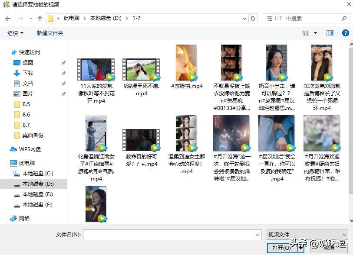The width and height of the screenshot is (353, 255).
Task: Go back using the Back arrow
Action: point(8,19)
